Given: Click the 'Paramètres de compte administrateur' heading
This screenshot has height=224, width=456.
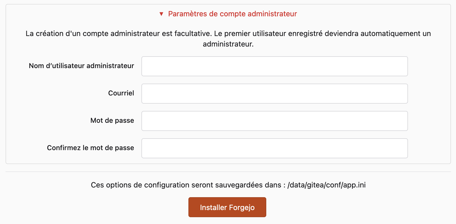Looking at the screenshot, I should [232, 14].
